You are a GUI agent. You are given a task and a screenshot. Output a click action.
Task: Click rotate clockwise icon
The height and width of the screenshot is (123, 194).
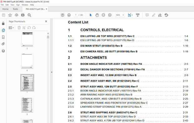[34, 28]
